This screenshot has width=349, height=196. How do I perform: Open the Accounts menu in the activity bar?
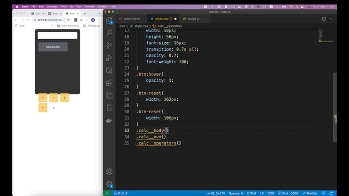click(x=109, y=171)
